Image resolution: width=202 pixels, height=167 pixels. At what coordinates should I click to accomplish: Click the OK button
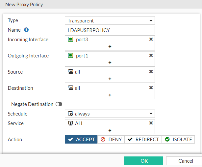[143, 161]
